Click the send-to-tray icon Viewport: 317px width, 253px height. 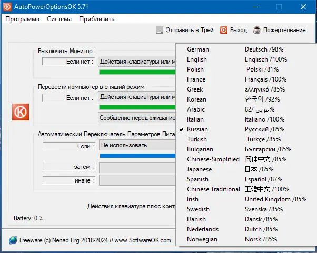[160, 30]
